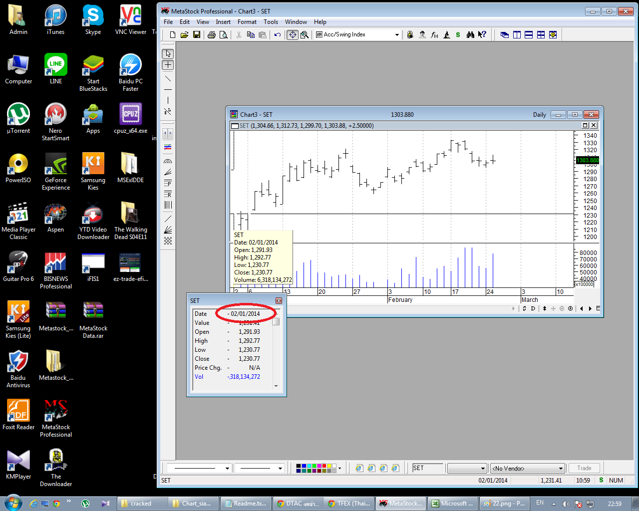Open the Format menu
Screen dimensions: 639x511
point(247,22)
